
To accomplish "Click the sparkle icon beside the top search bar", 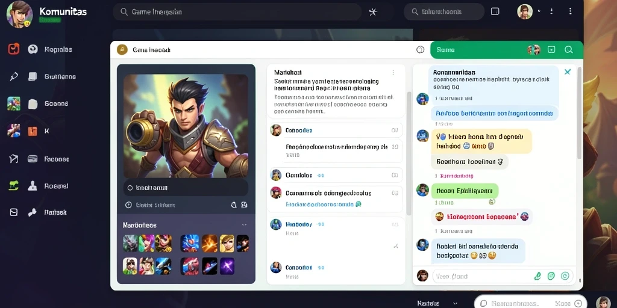I will [x=372, y=12].
